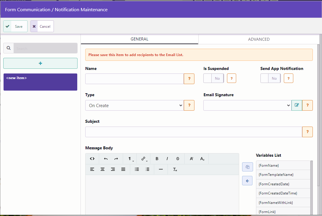The width and height of the screenshot is (322, 216).
Task: Align text right in editor
Action: (x=113, y=169)
